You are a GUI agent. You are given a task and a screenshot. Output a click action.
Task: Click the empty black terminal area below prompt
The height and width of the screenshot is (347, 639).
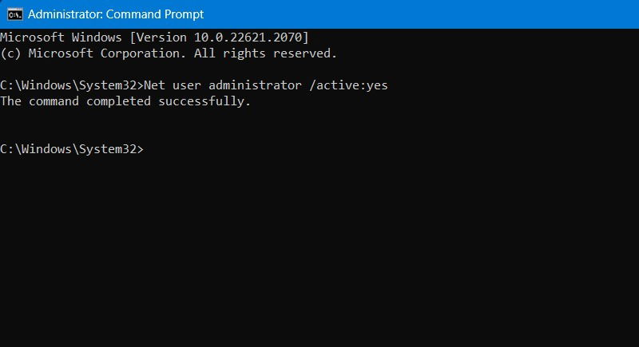(x=319, y=255)
